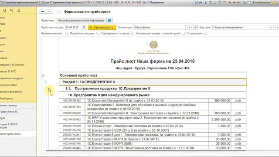Viewport: 279px width, 157px height.
Task: Toggle Новинки отдельно checkbox
Action: pyautogui.click(x=67, y=33)
